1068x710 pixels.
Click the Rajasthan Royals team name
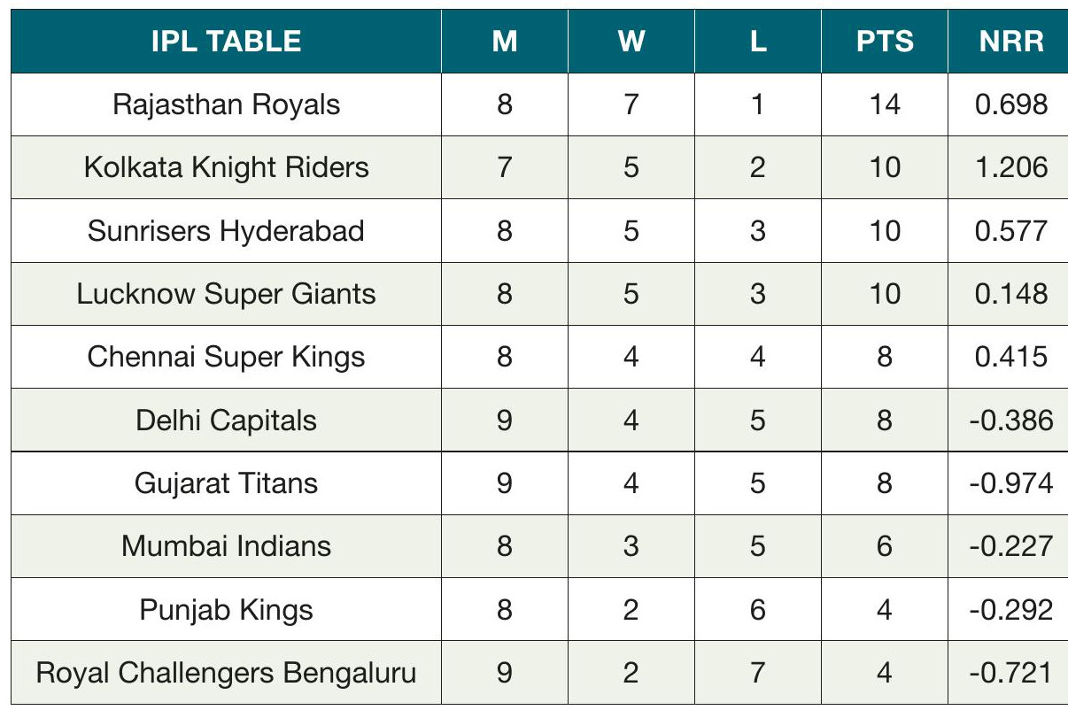pyautogui.click(x=226, y=104)
